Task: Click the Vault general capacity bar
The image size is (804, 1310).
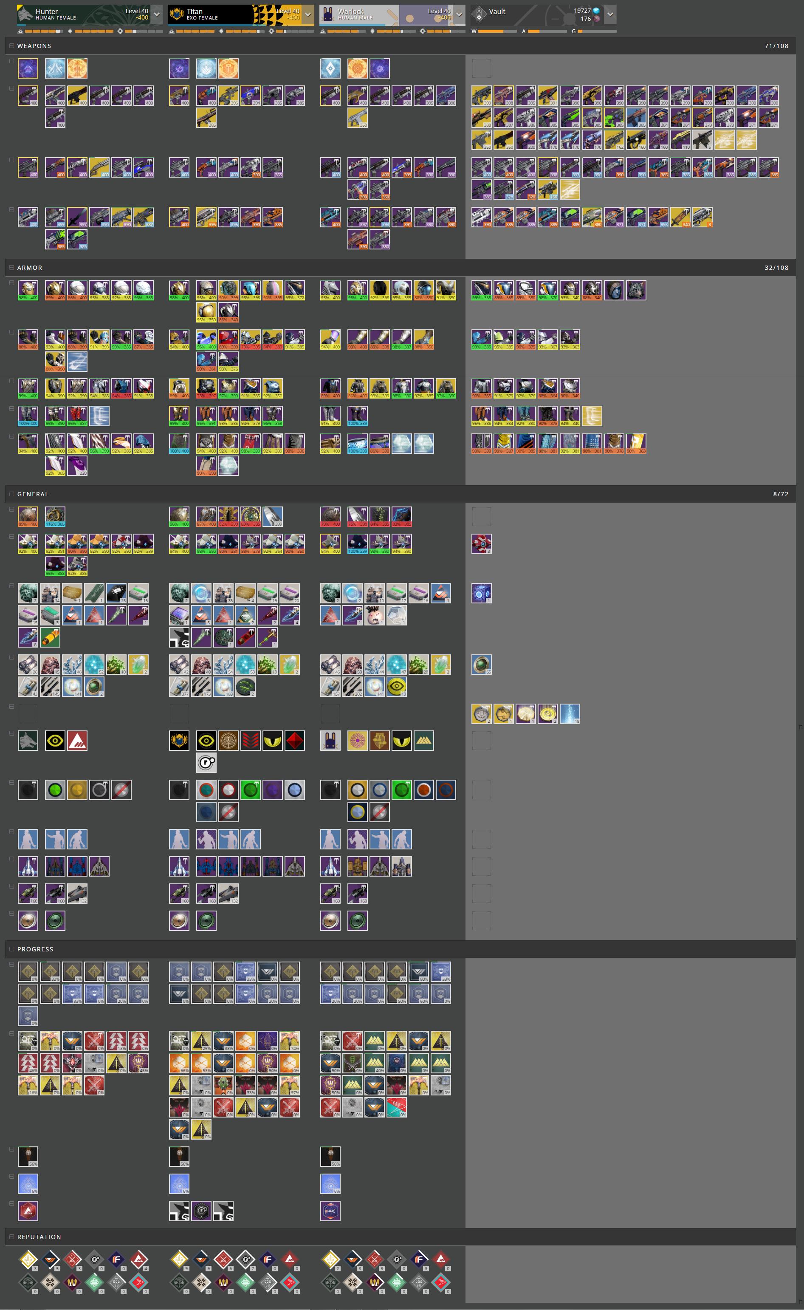Action: (597, 31)
